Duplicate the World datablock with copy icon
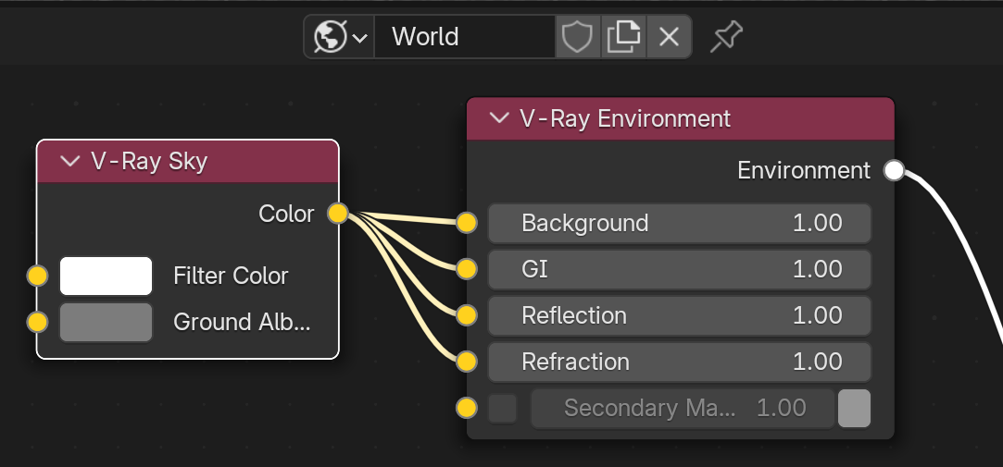1003x467 pixels. point(623,37)
